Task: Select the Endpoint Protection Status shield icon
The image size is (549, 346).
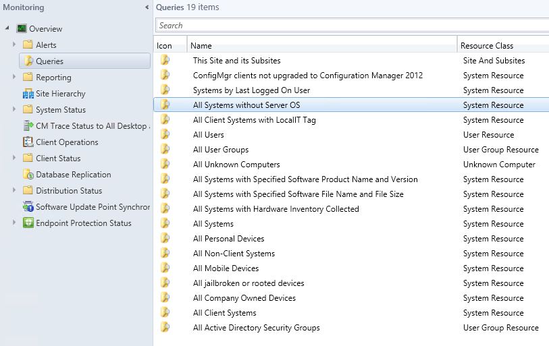Action: coord(28,223)
